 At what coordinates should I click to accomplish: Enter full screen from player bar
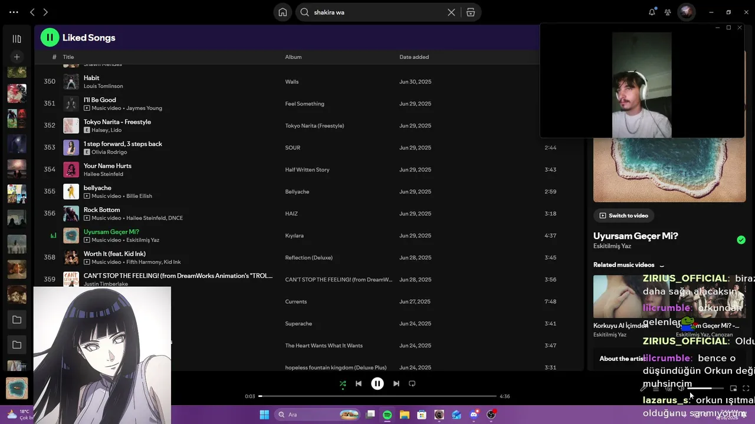coord(746,388)
